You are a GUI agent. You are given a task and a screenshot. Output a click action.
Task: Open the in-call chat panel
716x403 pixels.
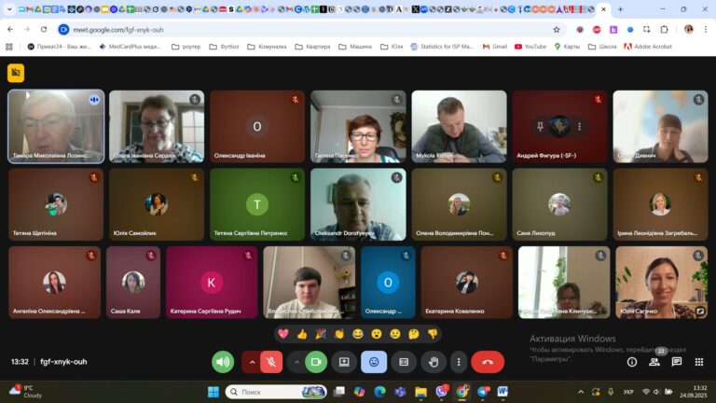pos(677,362)
